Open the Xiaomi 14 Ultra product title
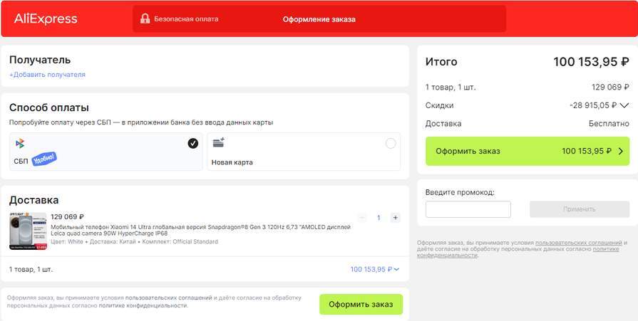This screenshot has width=638, height=321. [x=200, y=231]
